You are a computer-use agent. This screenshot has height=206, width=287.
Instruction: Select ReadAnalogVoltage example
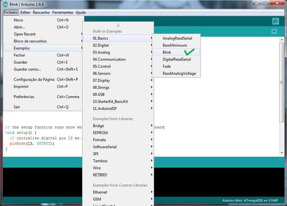click(176, 74)
